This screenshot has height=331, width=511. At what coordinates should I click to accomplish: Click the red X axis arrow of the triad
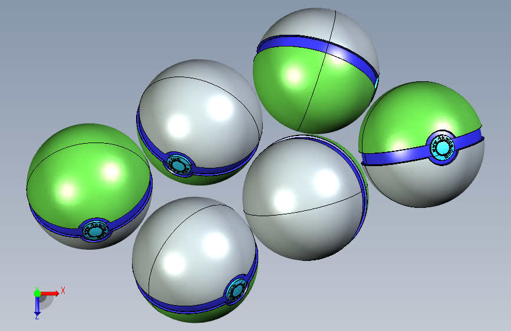[50, 293]
